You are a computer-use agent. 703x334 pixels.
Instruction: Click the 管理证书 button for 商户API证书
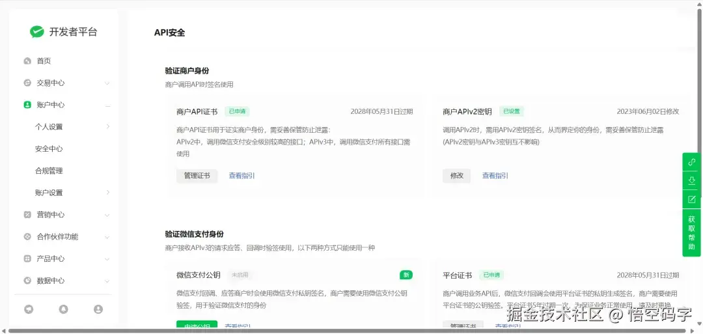click(x=197, y=176)
